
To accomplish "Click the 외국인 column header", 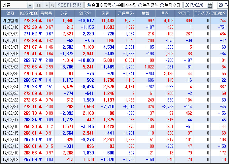I will (x=85, y=14).
